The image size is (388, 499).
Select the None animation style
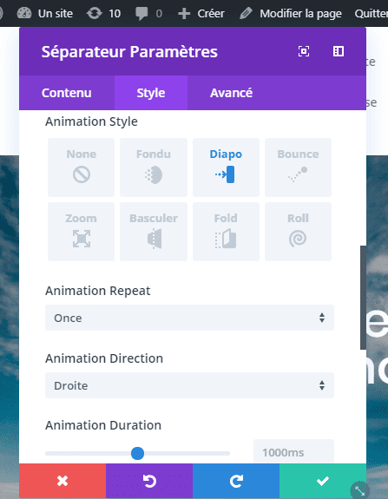(x=81, y=167)
